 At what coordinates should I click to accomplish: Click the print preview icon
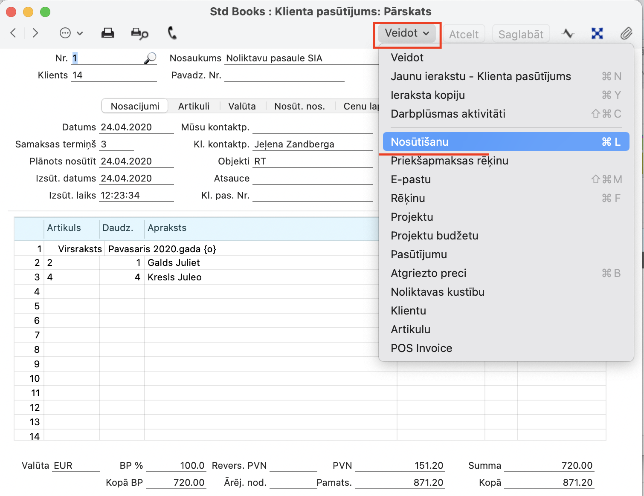[x=139, y=33]
